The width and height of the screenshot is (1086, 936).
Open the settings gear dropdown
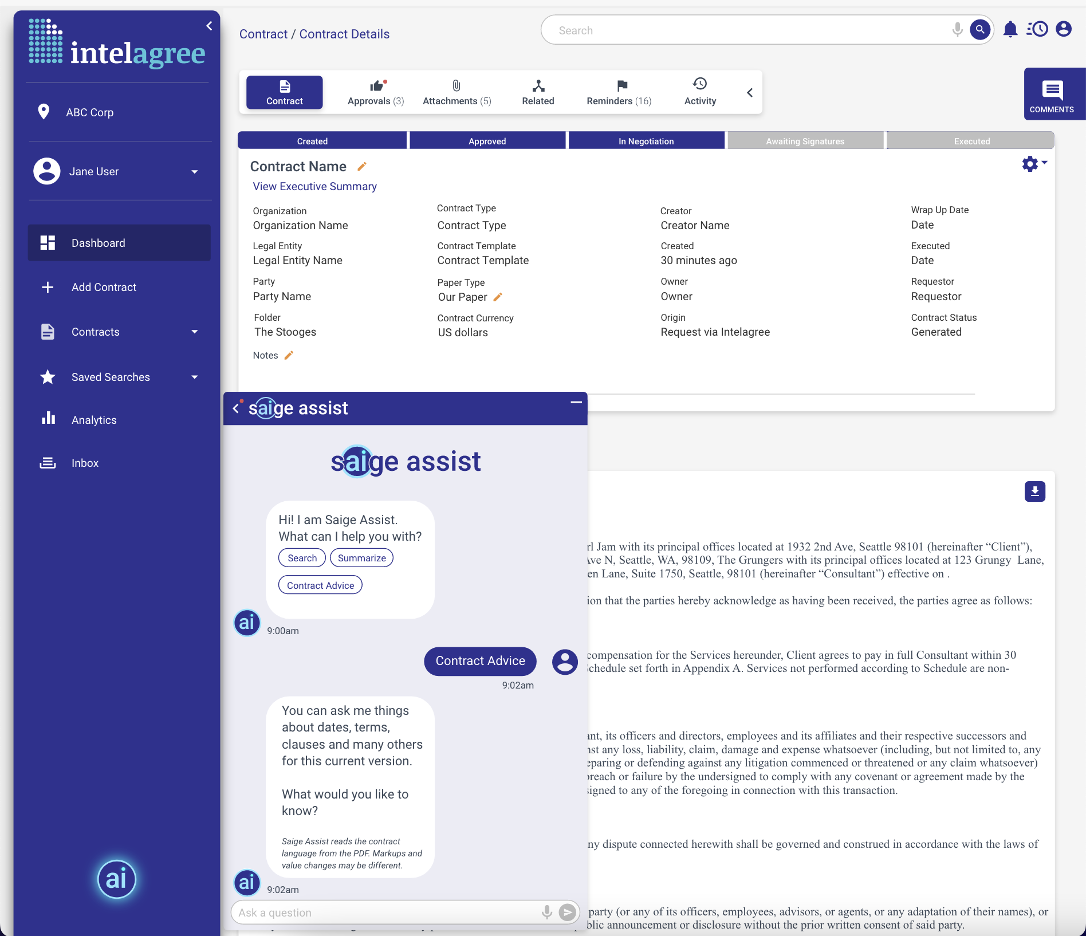(x=1034, y=164)
